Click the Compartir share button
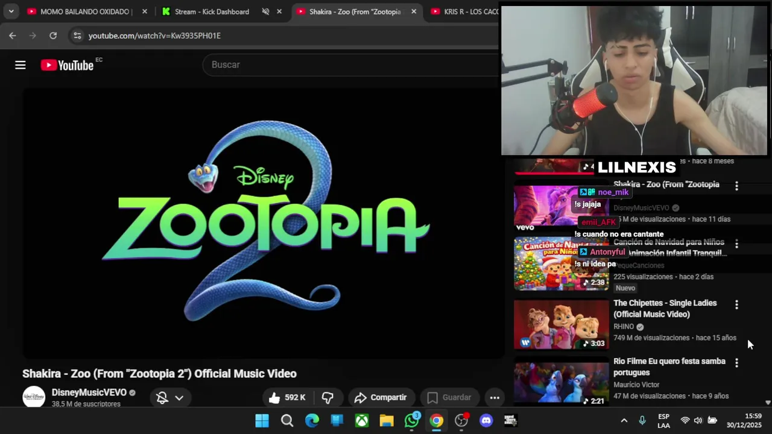Viewport: 772px width, 434px height. click(381, 397)
